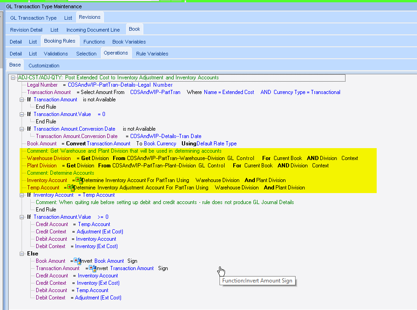Click function icon beside Invert Book Amount
Image resolution: width=417 pixels, height=310 pixels.
(x=77, y=261)
